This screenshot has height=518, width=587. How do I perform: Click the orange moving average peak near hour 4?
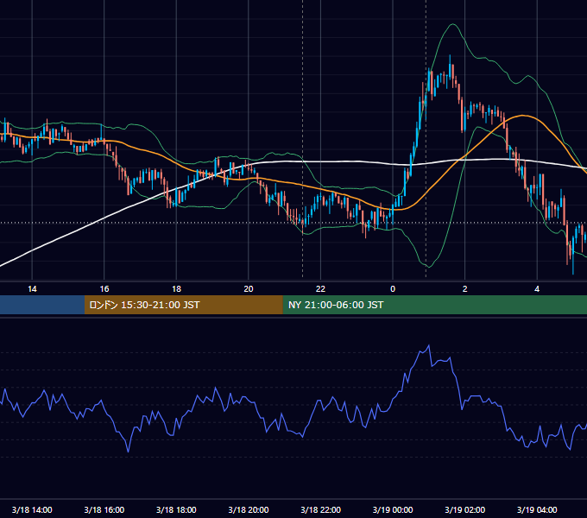pyautogui.click(x=522, y=116)
